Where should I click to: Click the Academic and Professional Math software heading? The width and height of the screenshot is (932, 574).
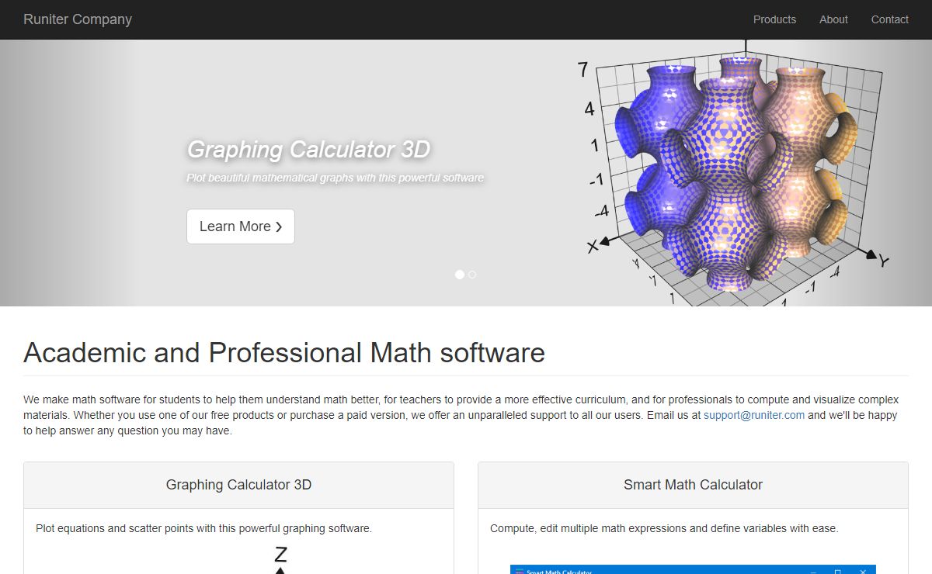pos(284,353)
